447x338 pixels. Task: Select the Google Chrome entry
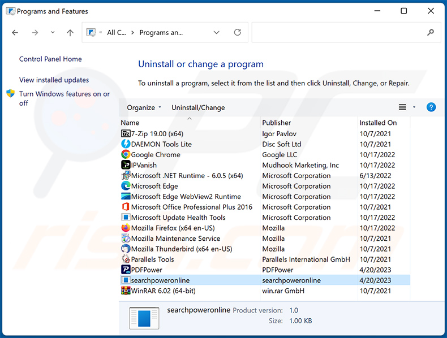(x=156, y=155)
